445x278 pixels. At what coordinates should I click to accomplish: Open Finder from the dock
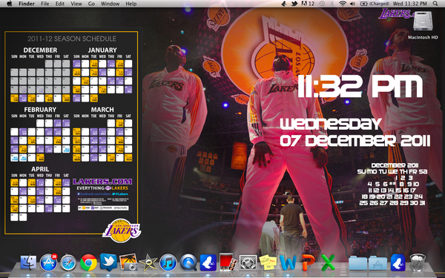pos(28,262)
